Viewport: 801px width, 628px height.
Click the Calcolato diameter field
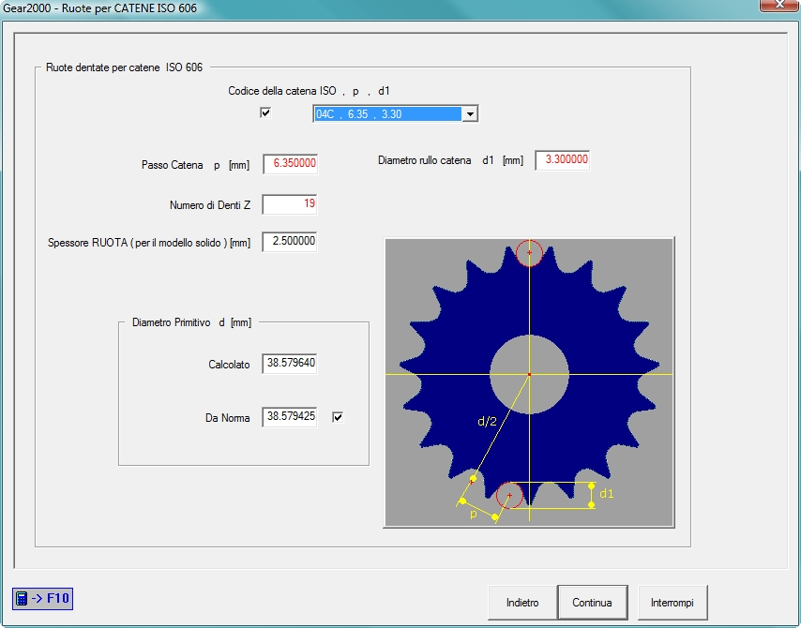(290, 364)
